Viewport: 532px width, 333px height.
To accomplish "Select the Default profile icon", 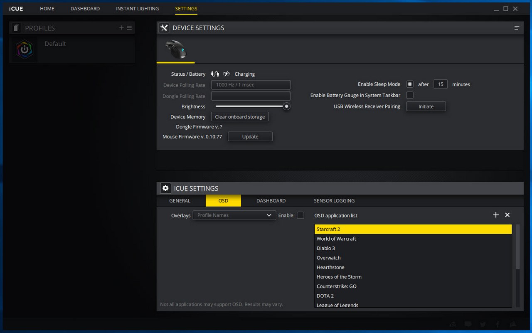I will 25,50.
